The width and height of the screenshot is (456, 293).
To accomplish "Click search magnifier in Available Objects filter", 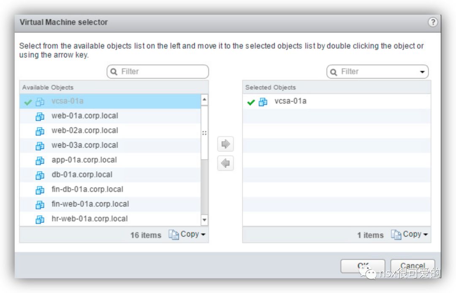I will [x=114, y=71].
